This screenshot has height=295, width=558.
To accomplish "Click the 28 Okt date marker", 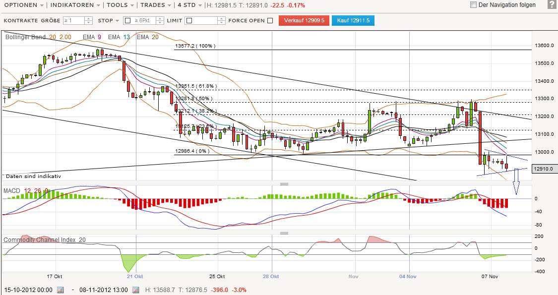I will point(271,277).
